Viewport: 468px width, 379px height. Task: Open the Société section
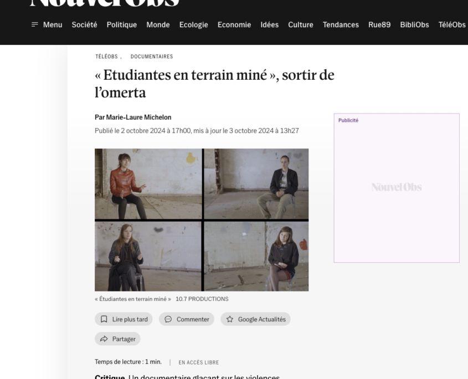point(85,24)
